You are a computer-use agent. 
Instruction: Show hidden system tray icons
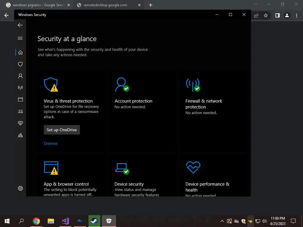coord(222,221)
